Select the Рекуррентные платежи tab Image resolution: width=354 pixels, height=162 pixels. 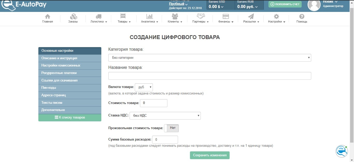[70, 73]
